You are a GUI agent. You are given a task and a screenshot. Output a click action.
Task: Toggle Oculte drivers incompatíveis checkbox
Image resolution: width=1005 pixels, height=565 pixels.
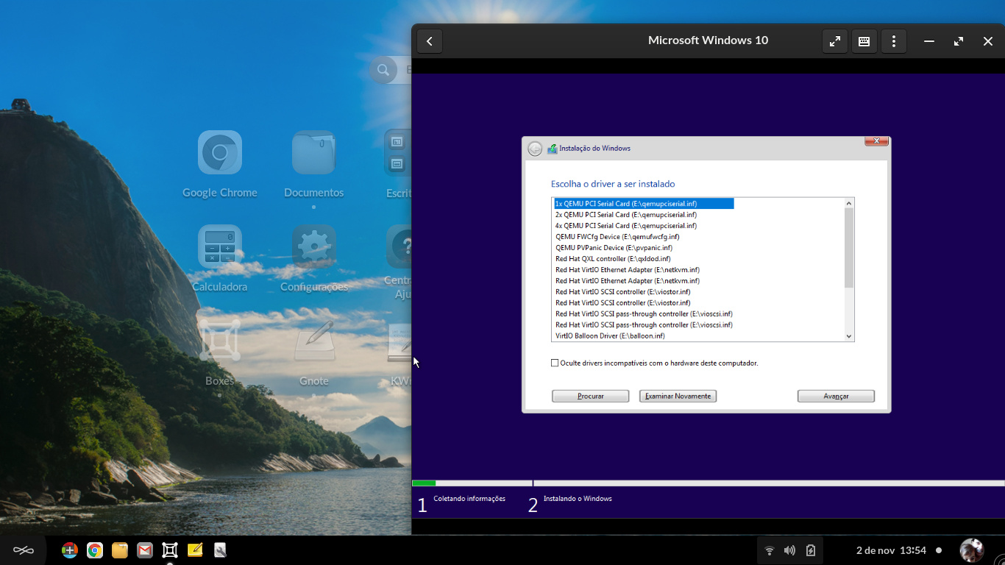[555, 363]
